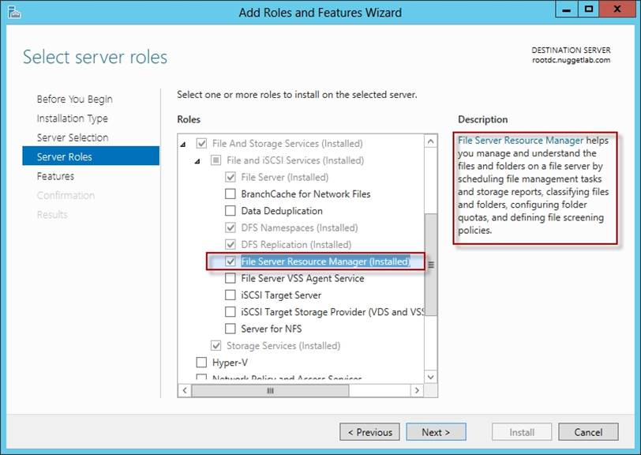Check iSCSI Target Storage Provider box
The width and height of the screenshot is (641, 455).
point(231,312)
